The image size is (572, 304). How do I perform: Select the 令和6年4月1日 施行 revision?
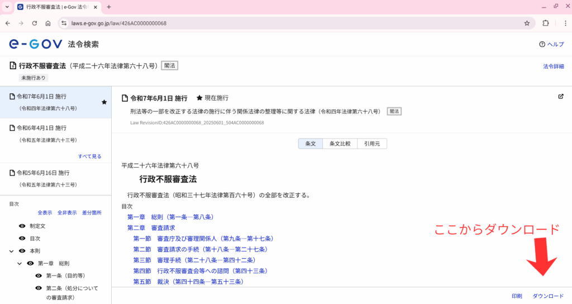point(43,127)
